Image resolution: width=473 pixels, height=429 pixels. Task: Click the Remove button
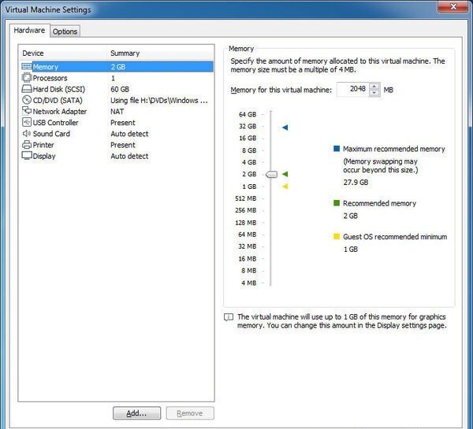point(190,413)
